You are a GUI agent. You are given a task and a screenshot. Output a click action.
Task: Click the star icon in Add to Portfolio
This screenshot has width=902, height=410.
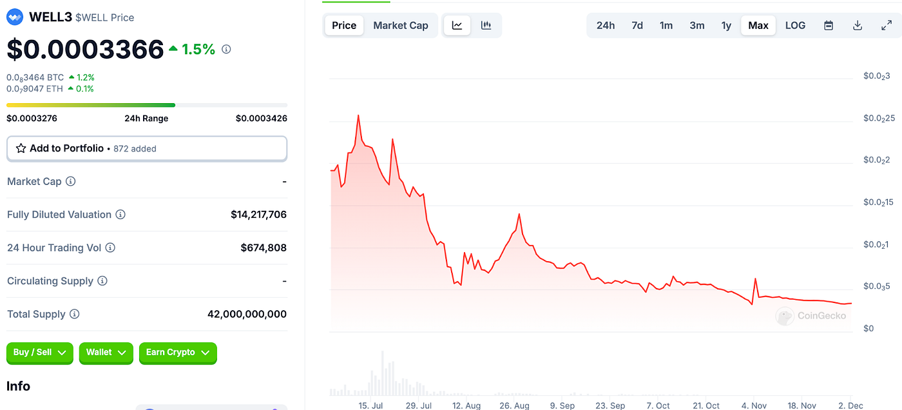point(21,148)
